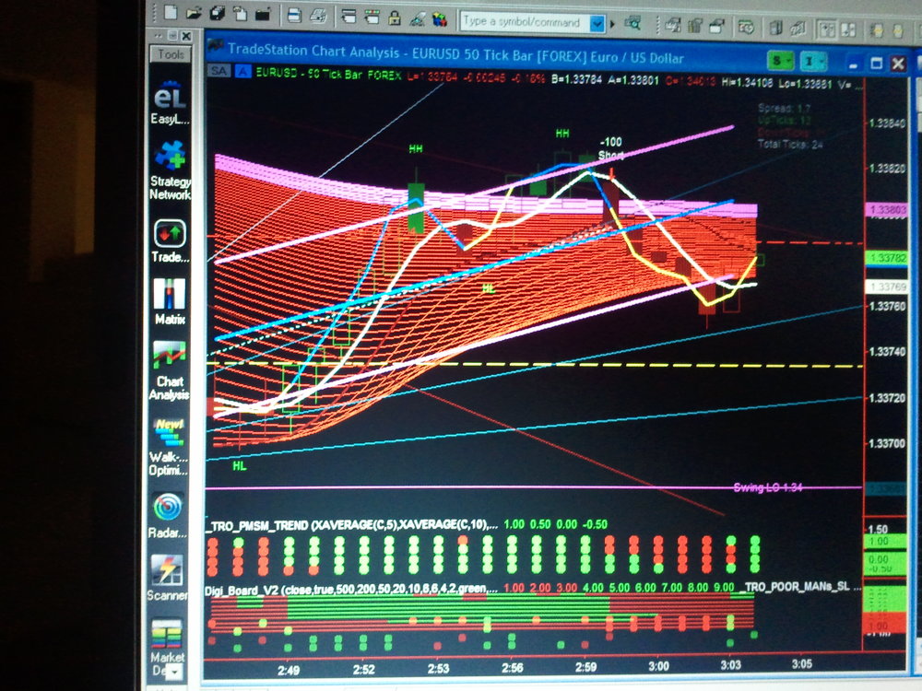Click the Short -100 trade marker
The image size is (922, 691).
(611, 149)
